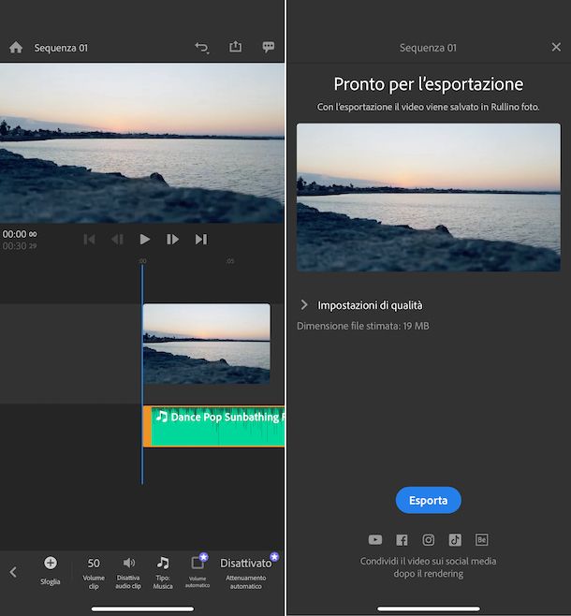Tap the undo arrow icon
Viewport: 571px width, 616px height.
pyautogui.click(x=202, y=48)
